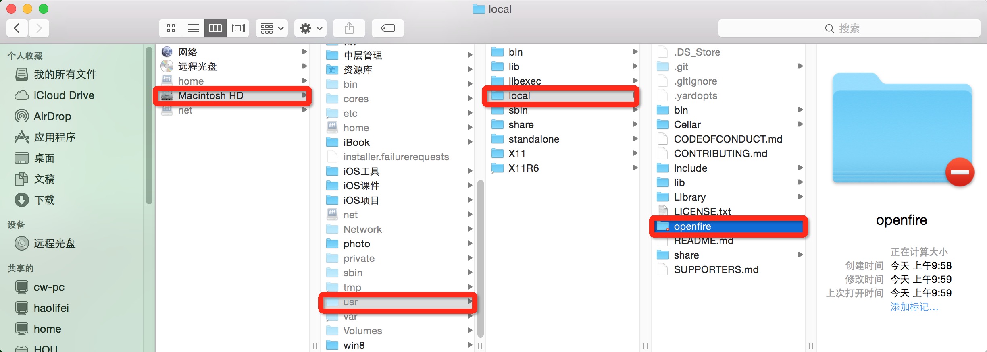Click the edit tags button

tap(388, 28)
